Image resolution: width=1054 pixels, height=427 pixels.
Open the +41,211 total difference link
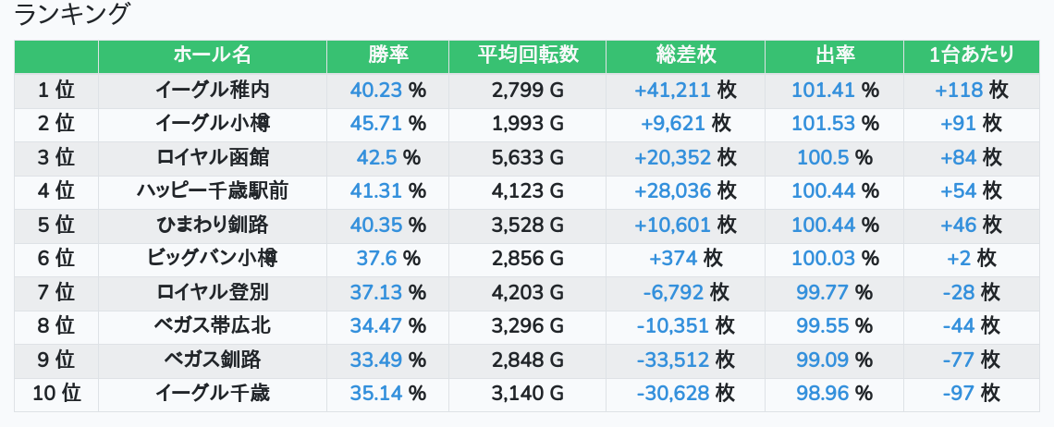672,90
